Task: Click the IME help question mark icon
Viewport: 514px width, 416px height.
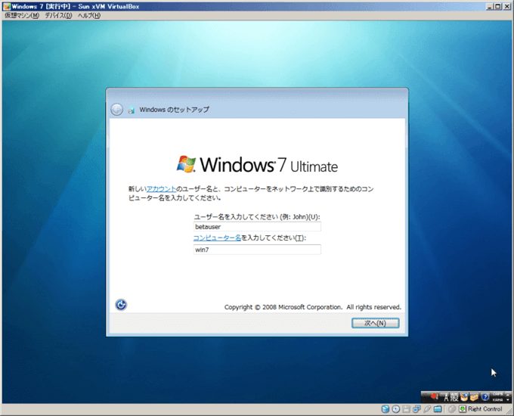Action: (x=484, y=396)
